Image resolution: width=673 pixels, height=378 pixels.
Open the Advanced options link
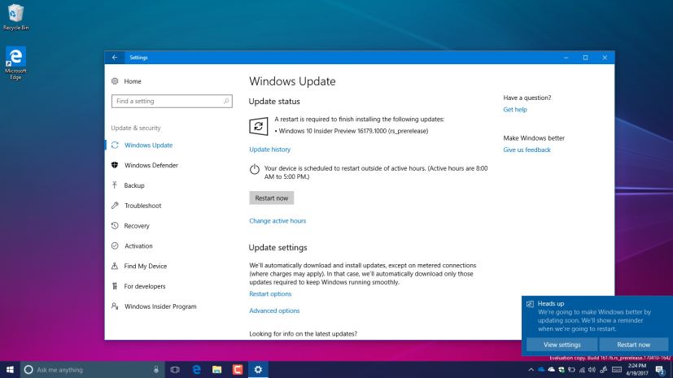tap(275, 311)
